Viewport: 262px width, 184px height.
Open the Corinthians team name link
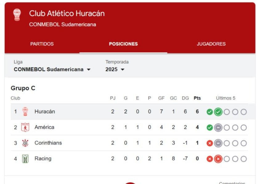(x=48, y=143)
